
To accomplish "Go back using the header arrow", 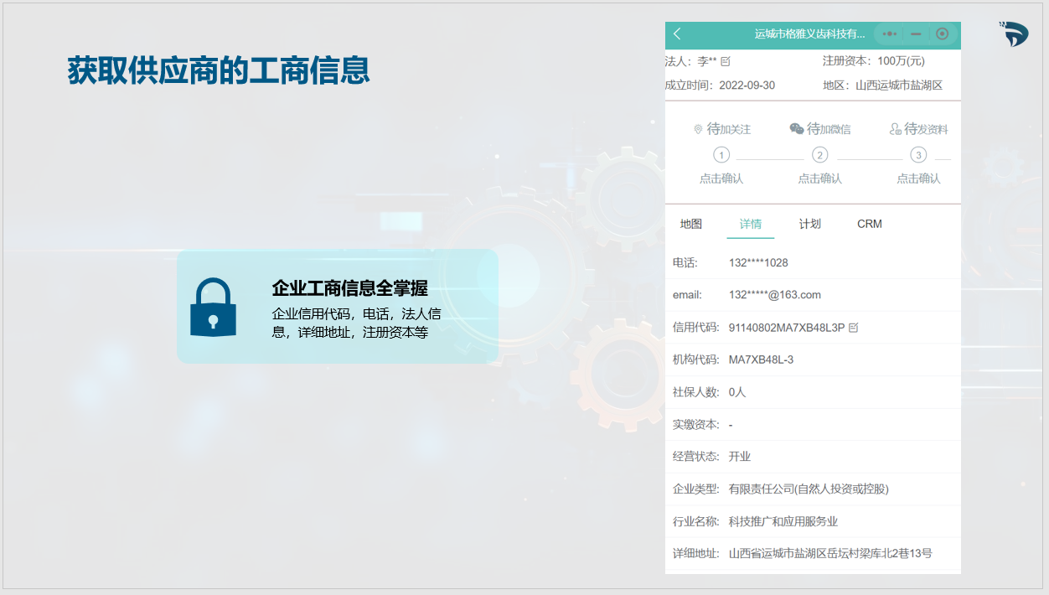I will 677,34.
